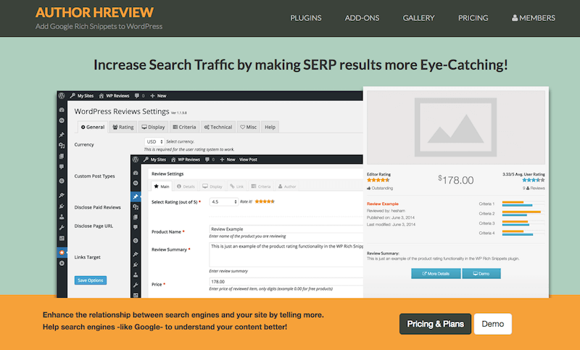Open the Select Rating 4.5 dropdown

tap(224, 201)
